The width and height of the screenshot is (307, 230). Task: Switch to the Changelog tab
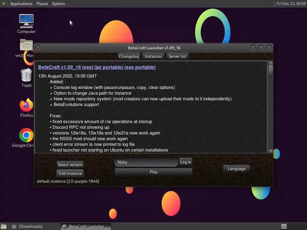(x=129, y=56)
